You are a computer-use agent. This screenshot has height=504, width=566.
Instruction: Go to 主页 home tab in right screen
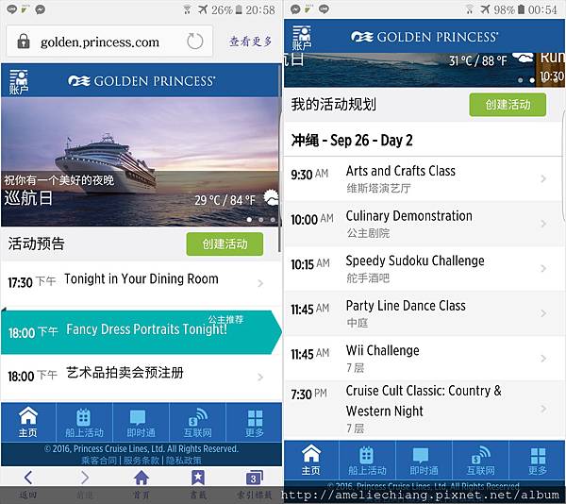tap(311, 460)
